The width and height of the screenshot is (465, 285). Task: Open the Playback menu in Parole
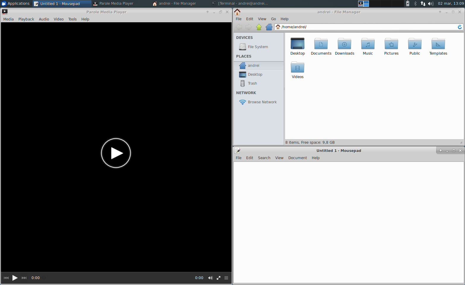(26, 19)
